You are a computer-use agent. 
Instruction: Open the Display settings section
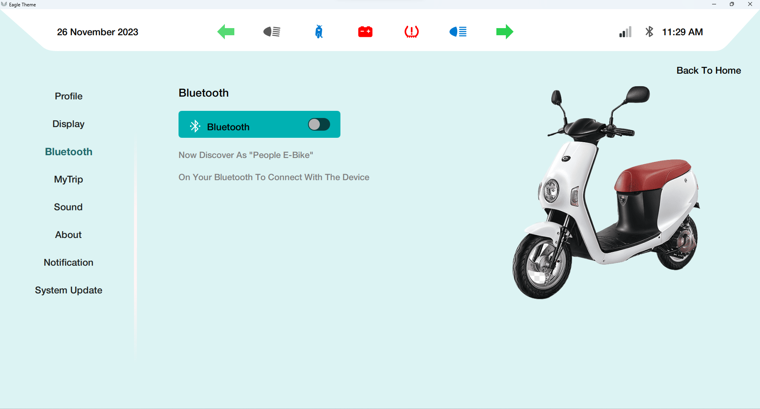[68, 124]
